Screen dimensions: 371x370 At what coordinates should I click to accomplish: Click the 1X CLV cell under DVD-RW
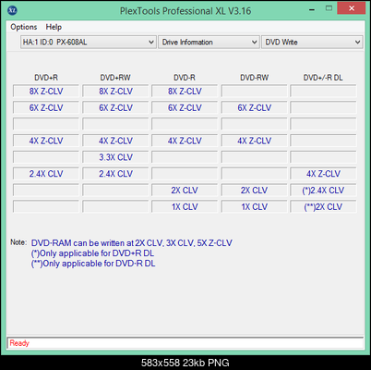click(254, 206)
